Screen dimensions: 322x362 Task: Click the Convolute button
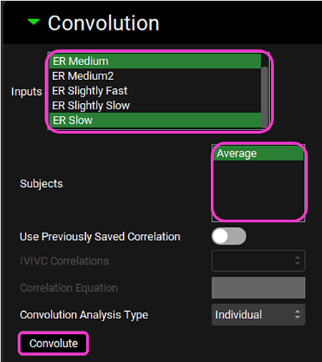(x=53, y=343)
